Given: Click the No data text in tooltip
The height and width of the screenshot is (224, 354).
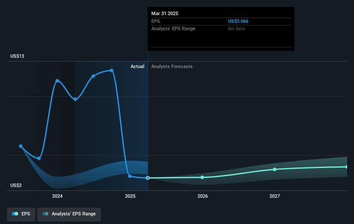Looking at the screenshot, I should [236, 29].
